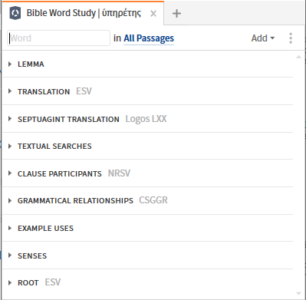Click the Bible Word Study guide icon
The image size is (306, 300).
[x=15, y=13]
